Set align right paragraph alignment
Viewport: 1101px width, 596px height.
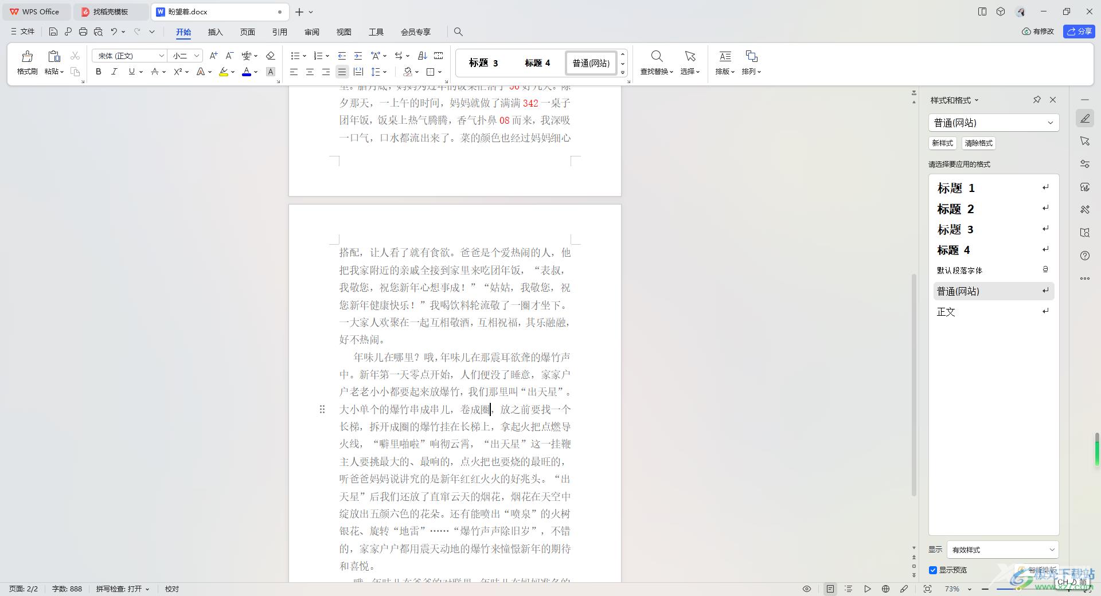(326, 72)
